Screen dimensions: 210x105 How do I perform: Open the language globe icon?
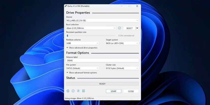(68, 91)
